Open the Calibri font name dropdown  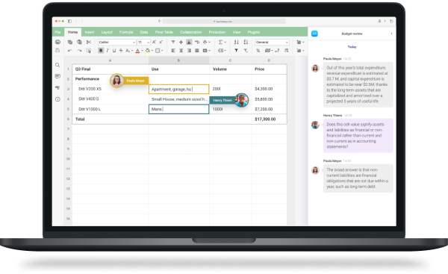117,42
